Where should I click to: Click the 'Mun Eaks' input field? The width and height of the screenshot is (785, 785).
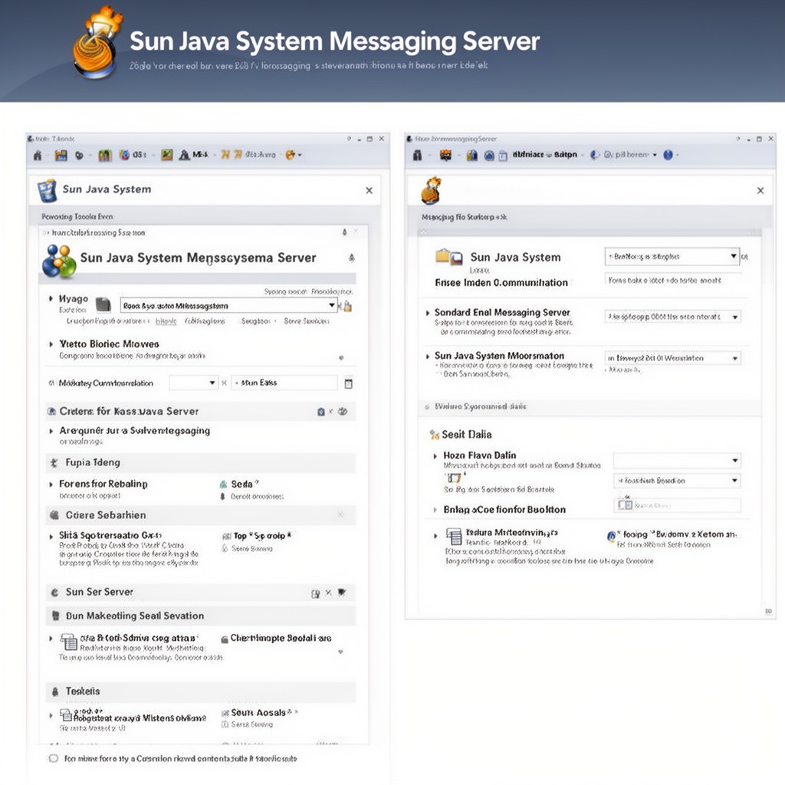(284, 383)
